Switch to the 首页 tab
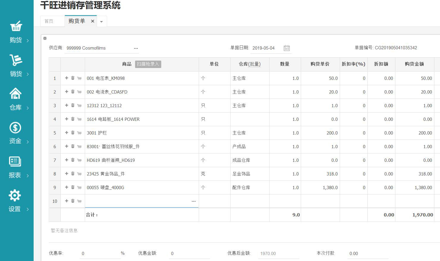440x261 pixels. pyautogui.click(x=49, y=21)
